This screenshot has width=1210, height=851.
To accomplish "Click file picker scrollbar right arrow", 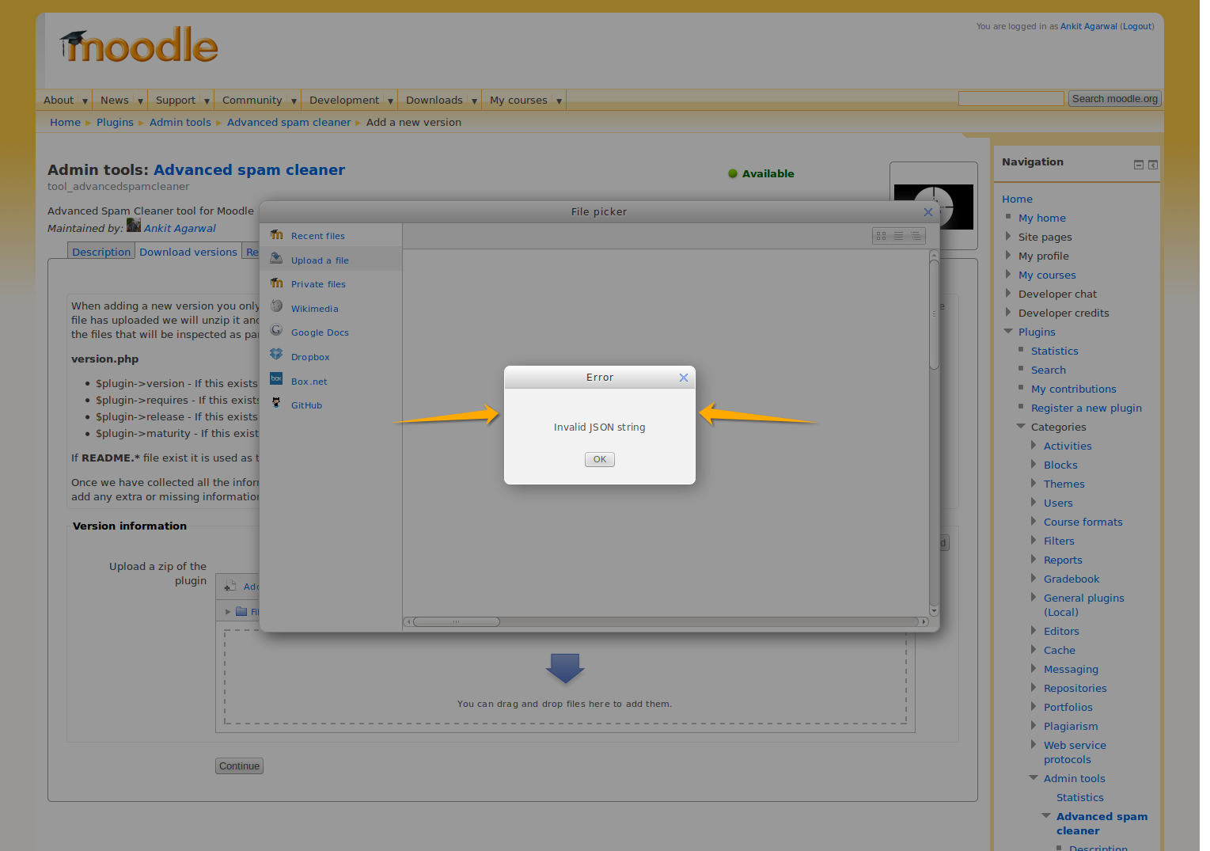I will pos(924,621).
